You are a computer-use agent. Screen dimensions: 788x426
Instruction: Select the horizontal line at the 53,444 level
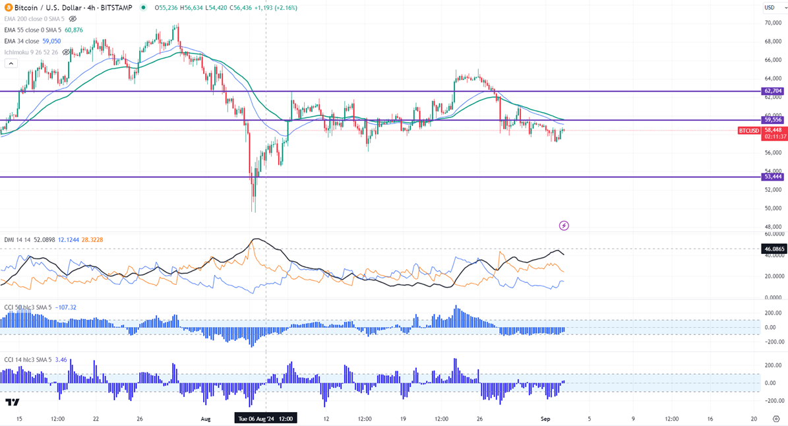pyautogui.click(x=380, y=177)
